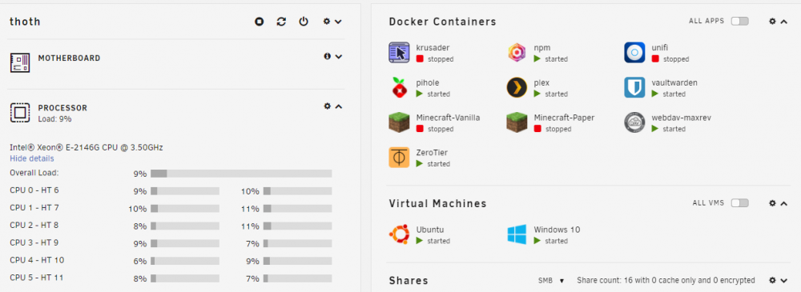801x292 pixels.
Task: Click the unifi container name
Action: (659, 47)
